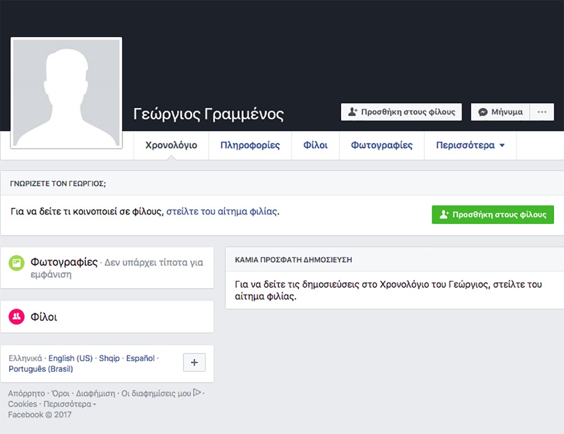Open the Πληροφορίες tab
564x434 pixels.
[x=250, y=146]
